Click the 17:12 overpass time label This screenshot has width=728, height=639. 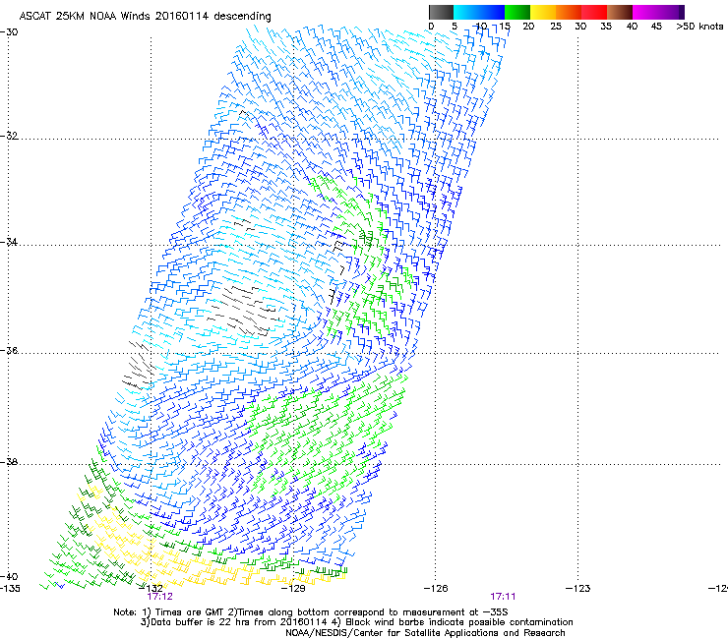(x=159, y=597)
